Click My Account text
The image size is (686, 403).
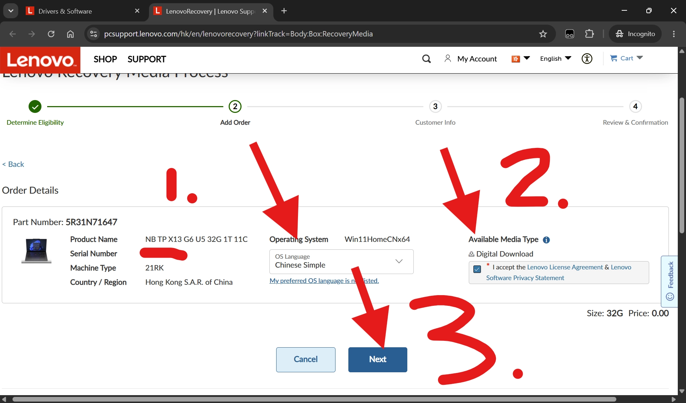point(477,59)
